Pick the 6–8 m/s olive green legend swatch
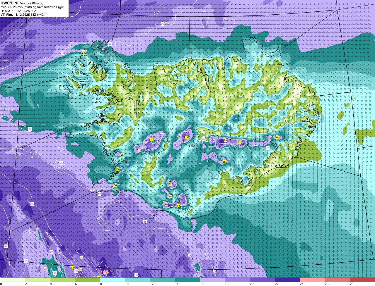The width and height of the screenshot is (375, 286). pos(88,280)
